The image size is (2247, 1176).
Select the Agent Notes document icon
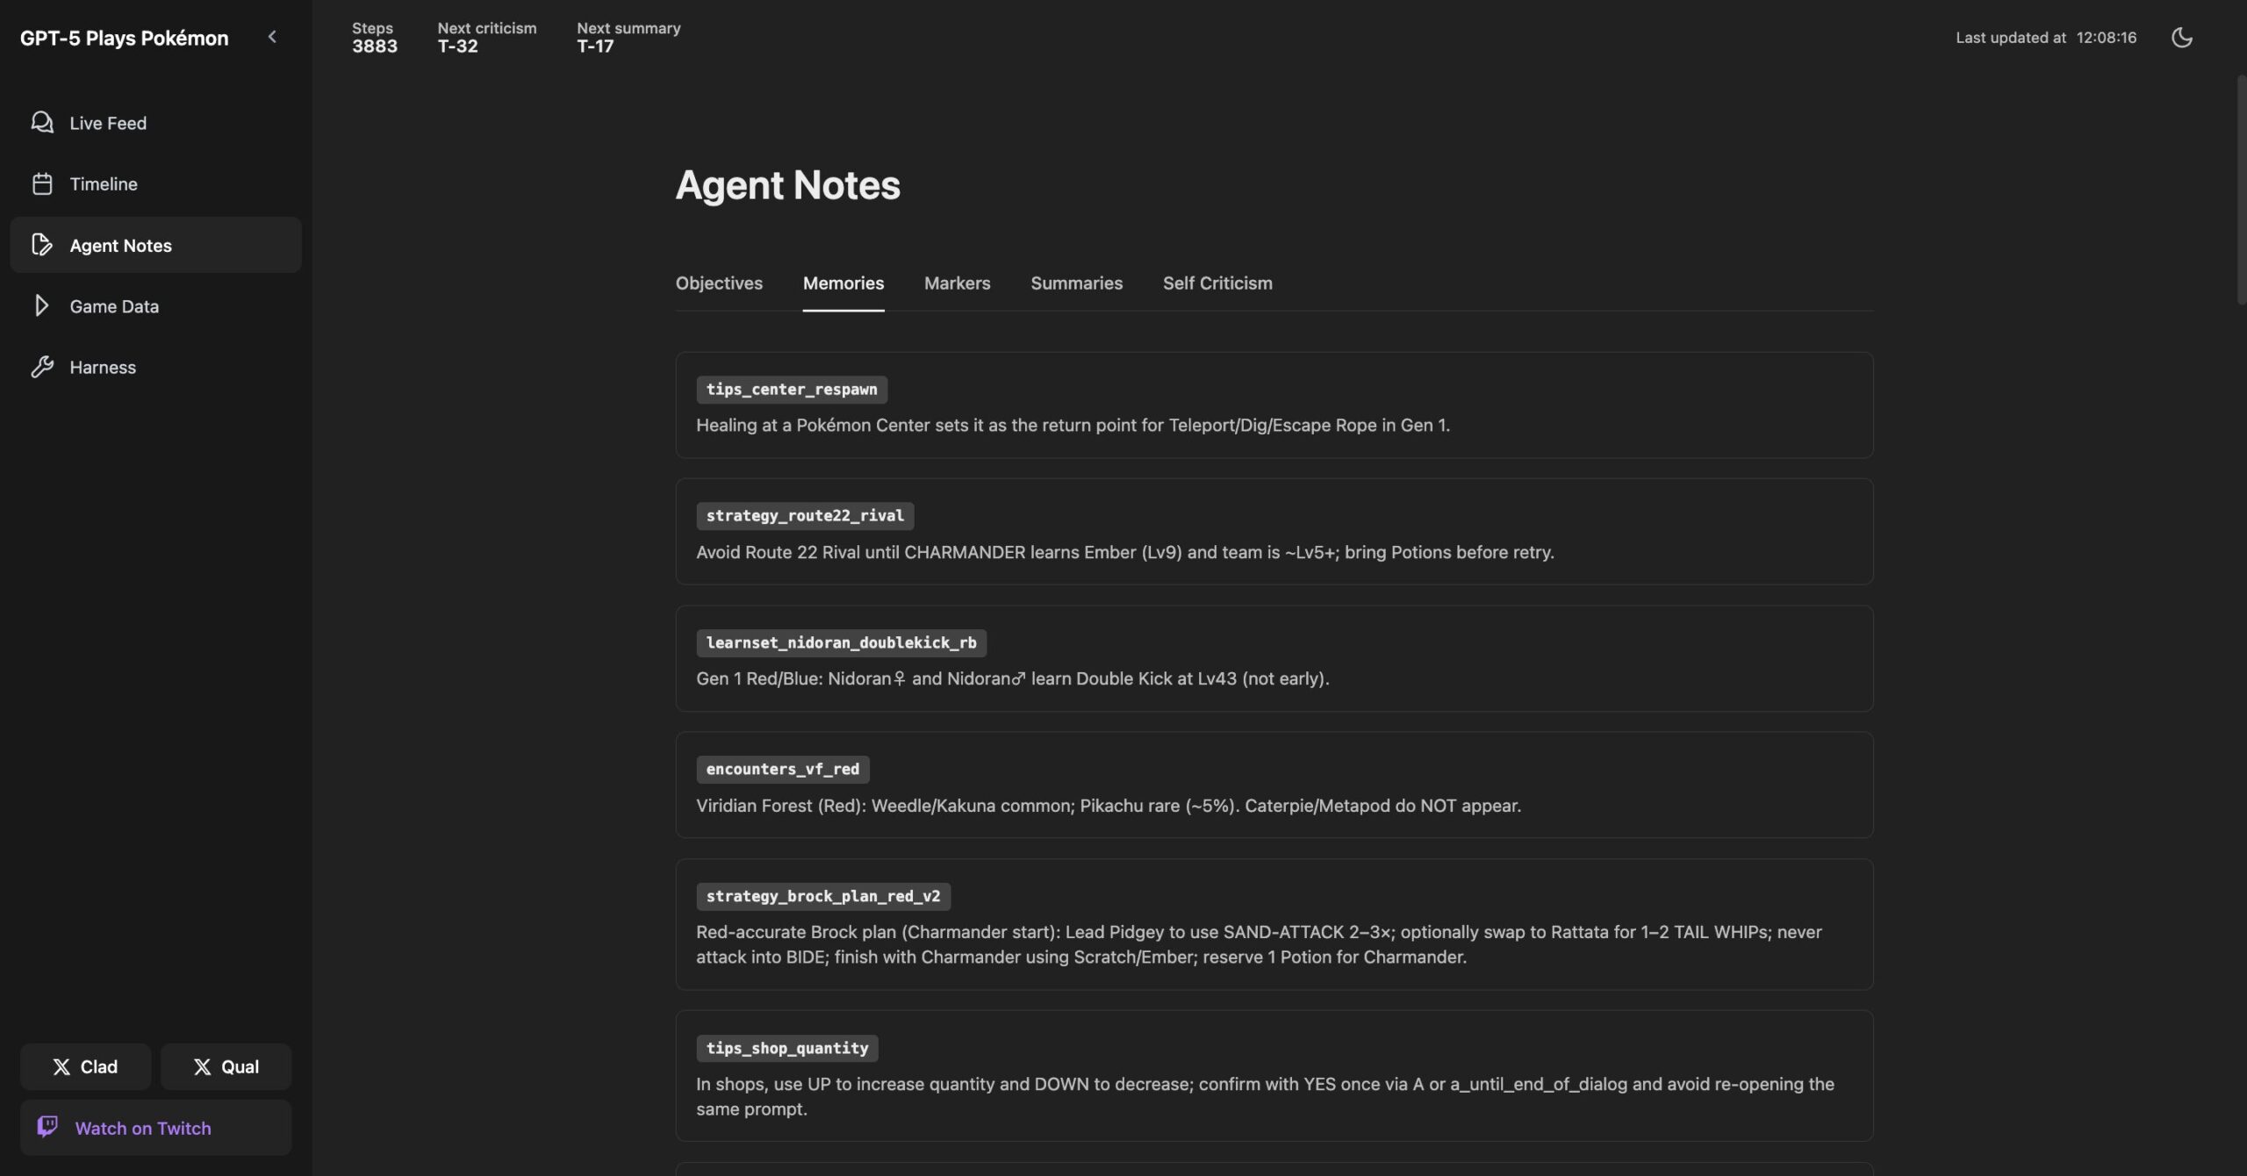(x=42, y=245)
